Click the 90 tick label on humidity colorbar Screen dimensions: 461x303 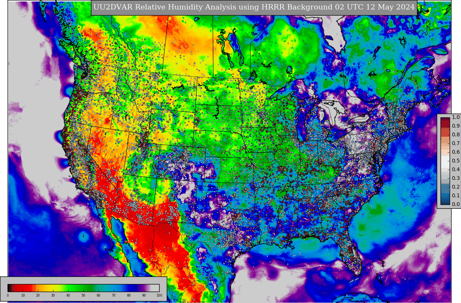coord(144,295)
